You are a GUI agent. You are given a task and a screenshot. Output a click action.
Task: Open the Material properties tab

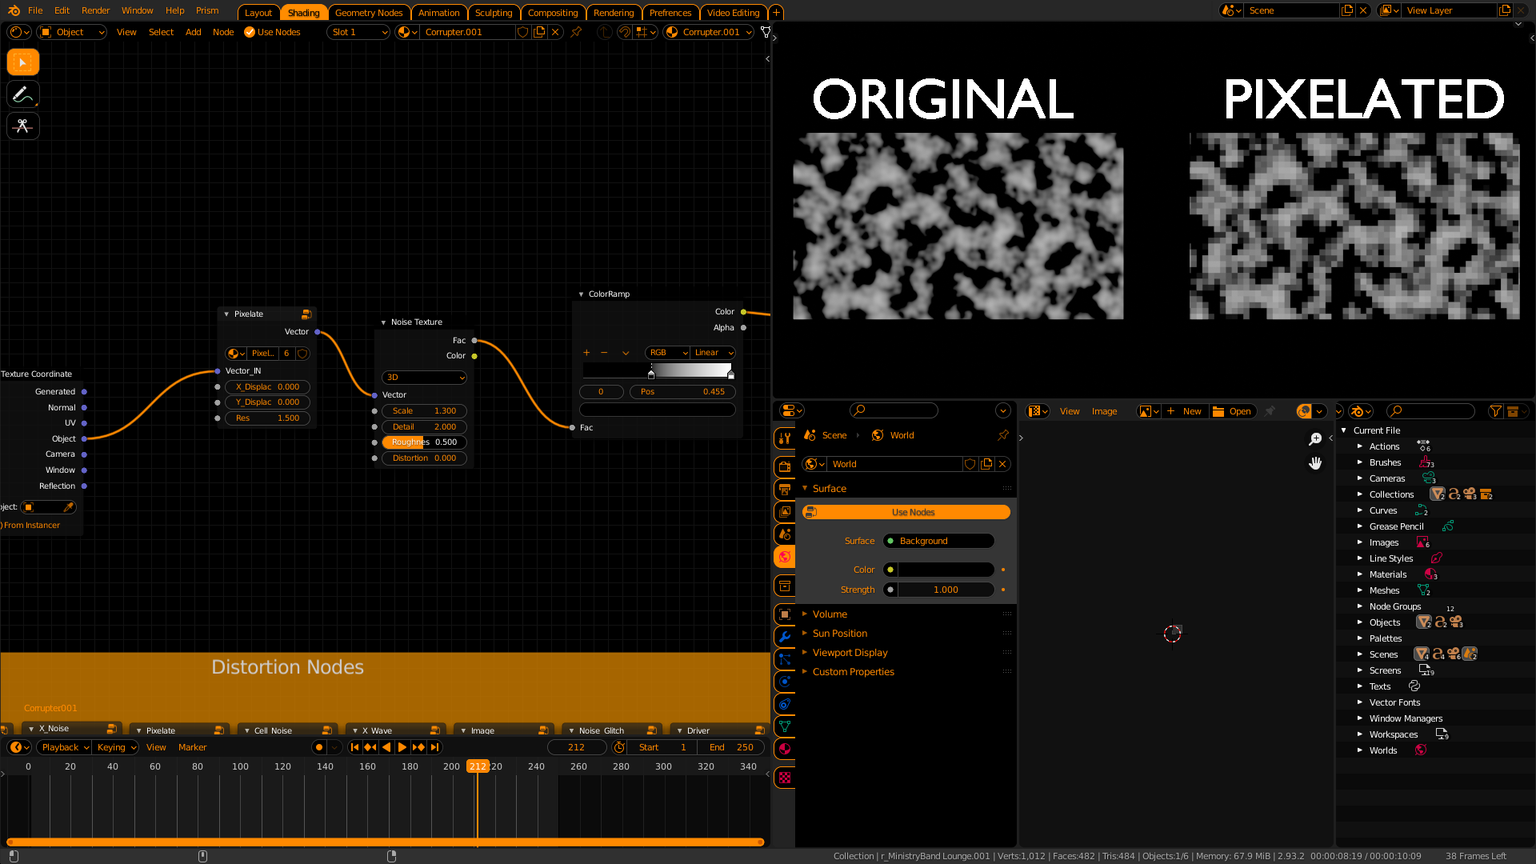click(x=785, y=749)
